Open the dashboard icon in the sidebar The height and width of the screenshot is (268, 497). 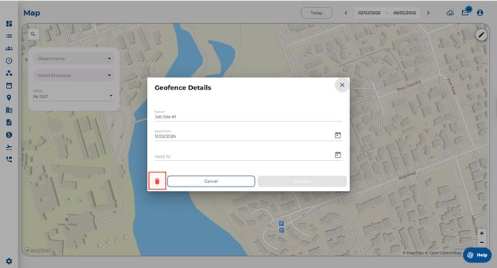[x=9, y=24]
